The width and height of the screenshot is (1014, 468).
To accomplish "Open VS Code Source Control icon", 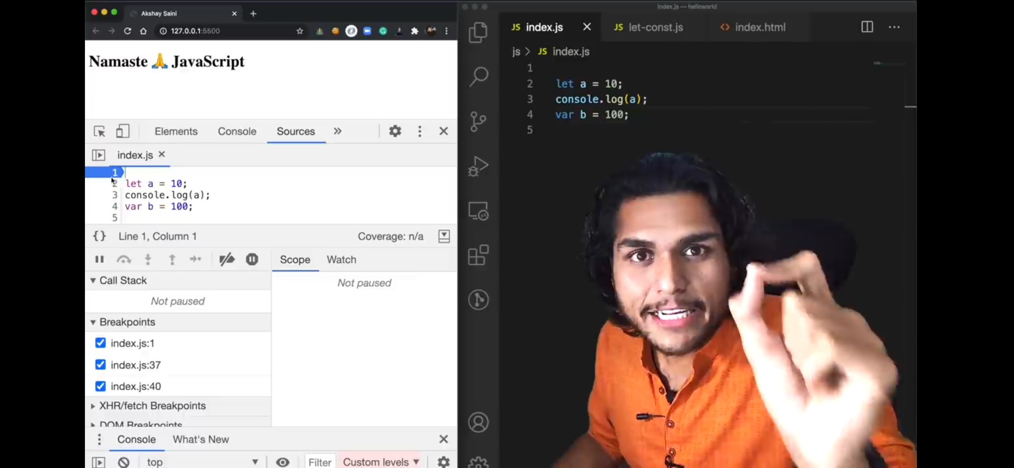I will click(x=478, y=121).
